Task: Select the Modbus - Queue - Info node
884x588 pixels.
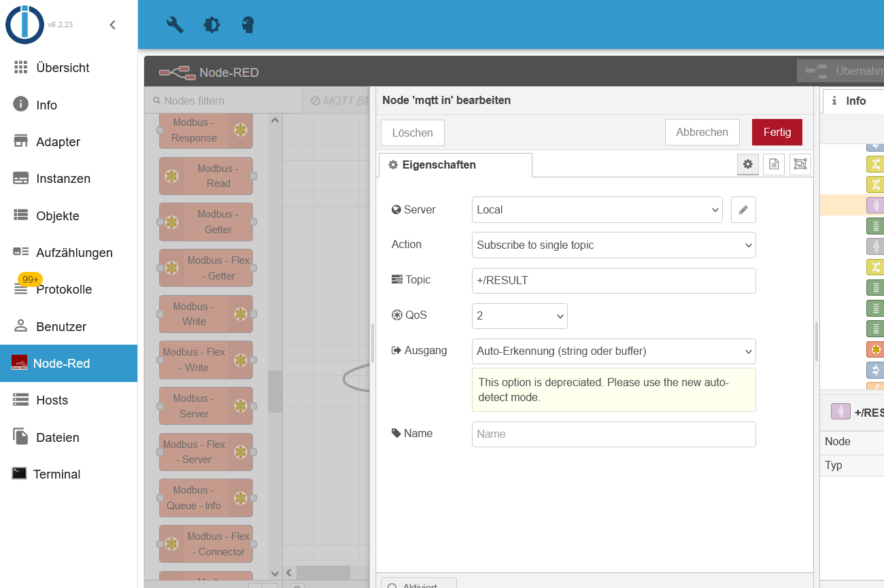Action: point(206,498)
